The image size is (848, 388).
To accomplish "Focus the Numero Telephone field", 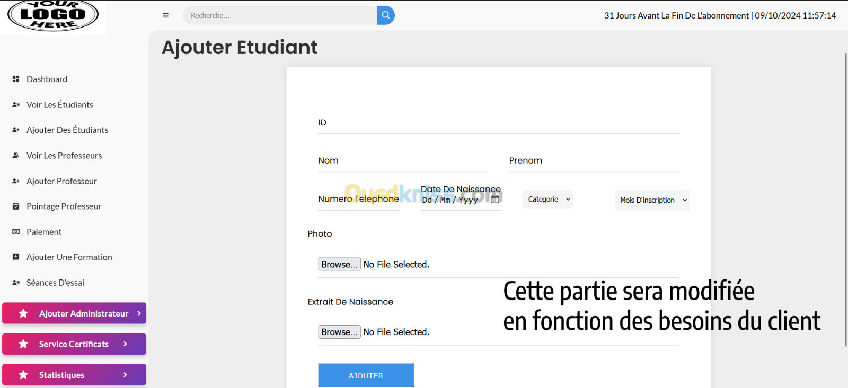I will pos(359,199).
